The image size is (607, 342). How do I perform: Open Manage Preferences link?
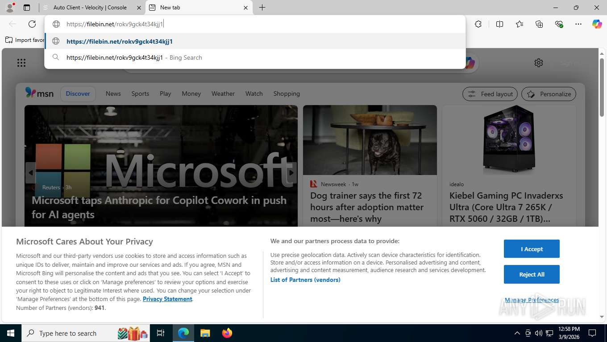[532, 300]
